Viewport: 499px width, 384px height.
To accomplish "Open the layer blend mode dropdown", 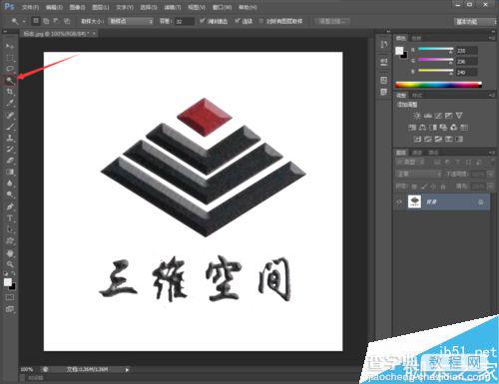I will 418,174.
